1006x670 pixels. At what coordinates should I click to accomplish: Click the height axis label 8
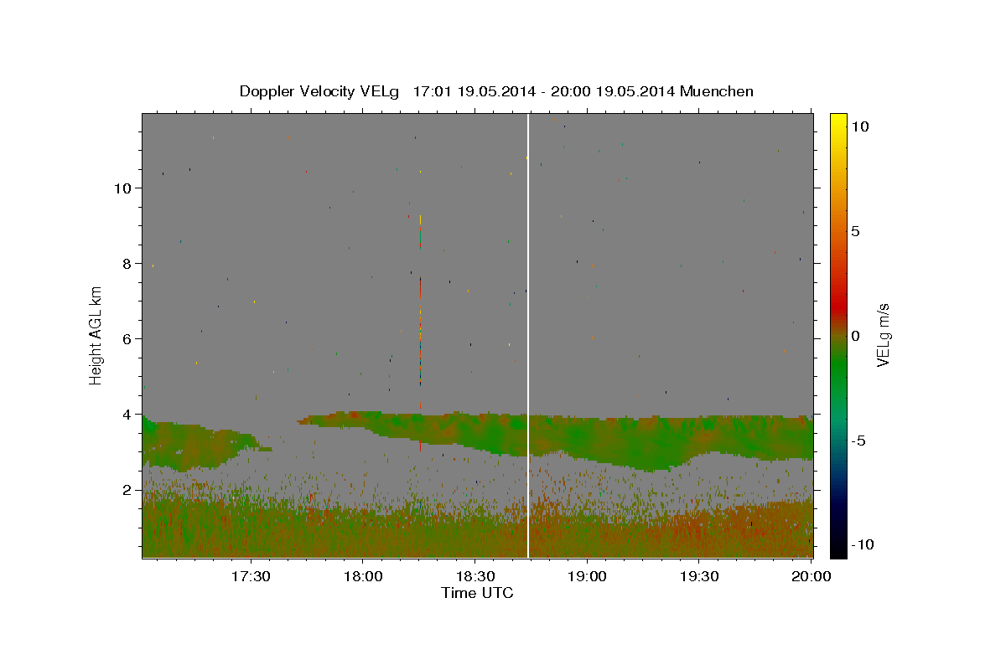pyautogui.click(x=127, y=264)
